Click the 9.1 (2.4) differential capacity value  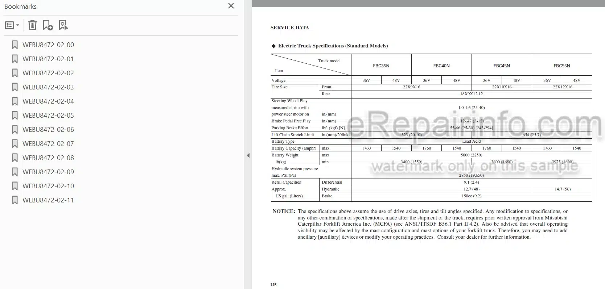pos(471,182)
